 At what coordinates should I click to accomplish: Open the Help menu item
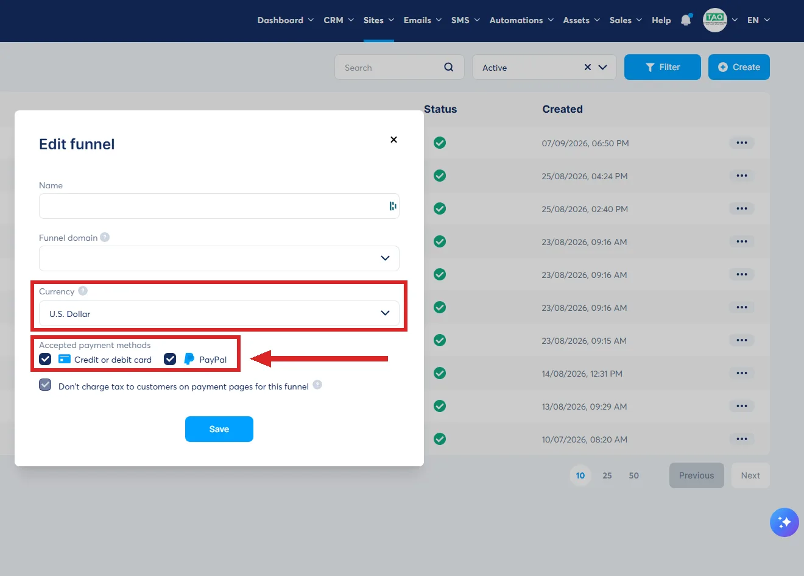[661, 20]
